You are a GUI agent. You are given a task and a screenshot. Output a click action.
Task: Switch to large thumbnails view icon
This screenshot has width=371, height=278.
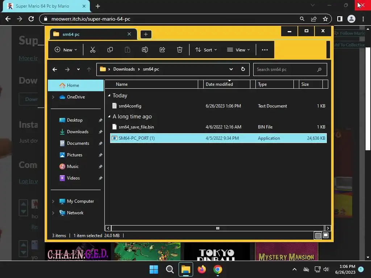click(x=326, y=235)
